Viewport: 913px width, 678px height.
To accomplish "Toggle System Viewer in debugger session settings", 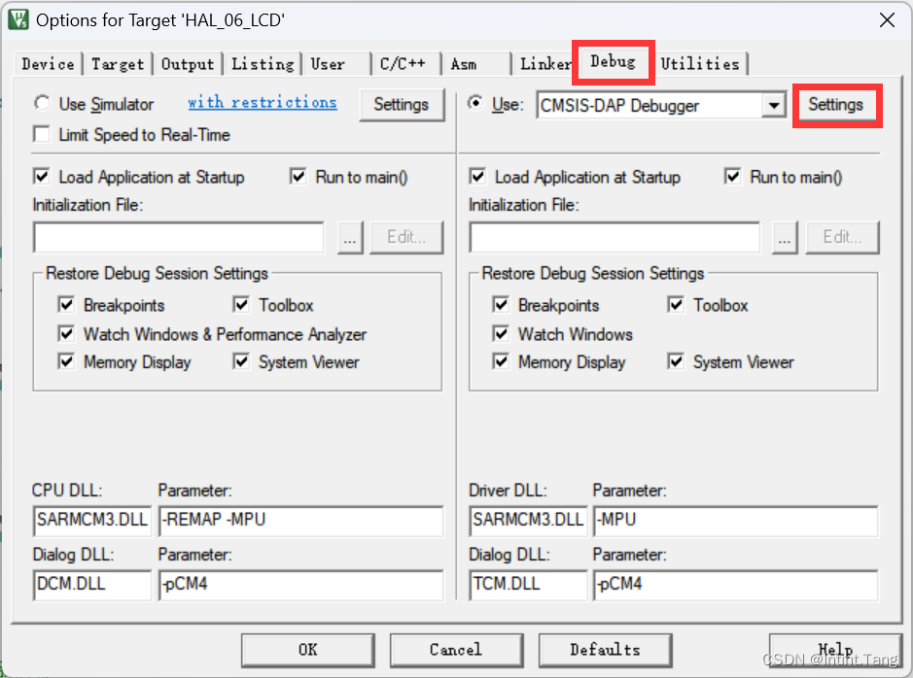I will point(676,362).
